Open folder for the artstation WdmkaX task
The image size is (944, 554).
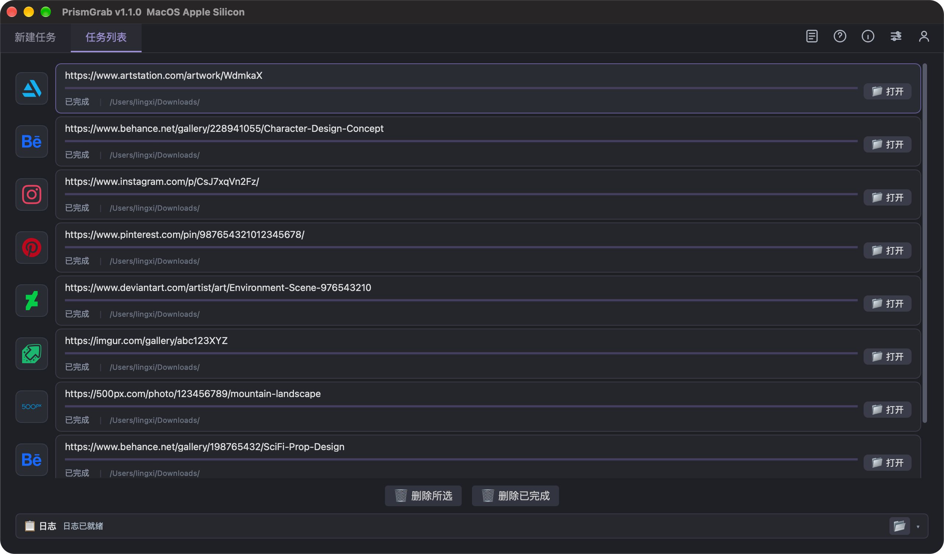point(888,91)
